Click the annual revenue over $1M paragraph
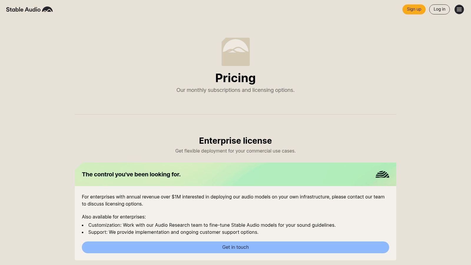 tap(233, 200)
